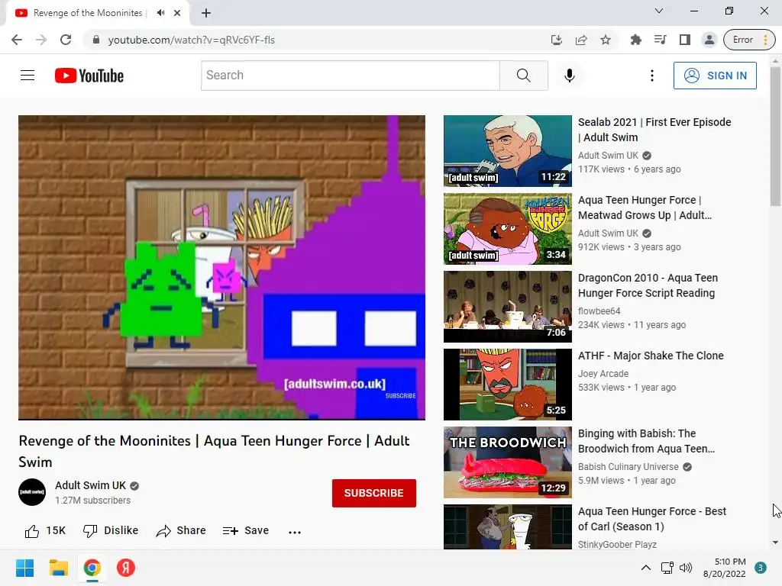This screenshot has height=586, width=782.
Task: Open notification center badge 3
Action: [761, 568]
